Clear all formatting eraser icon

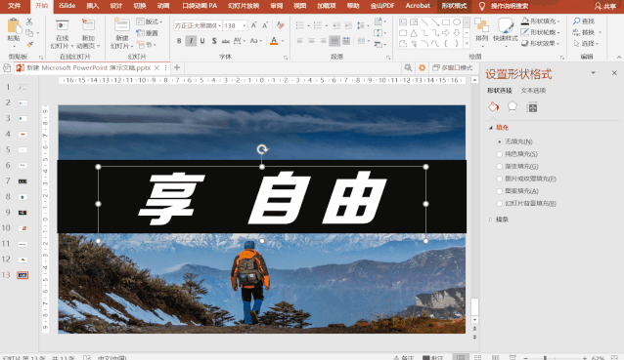point(281,25)
